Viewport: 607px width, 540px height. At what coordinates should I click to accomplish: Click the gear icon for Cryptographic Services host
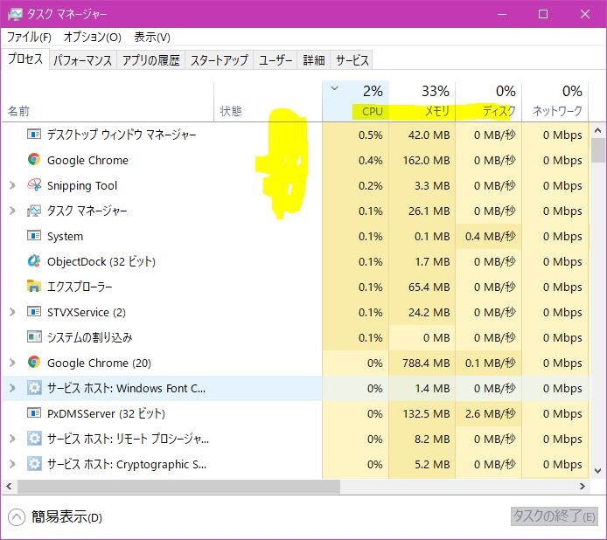point(34,463)
